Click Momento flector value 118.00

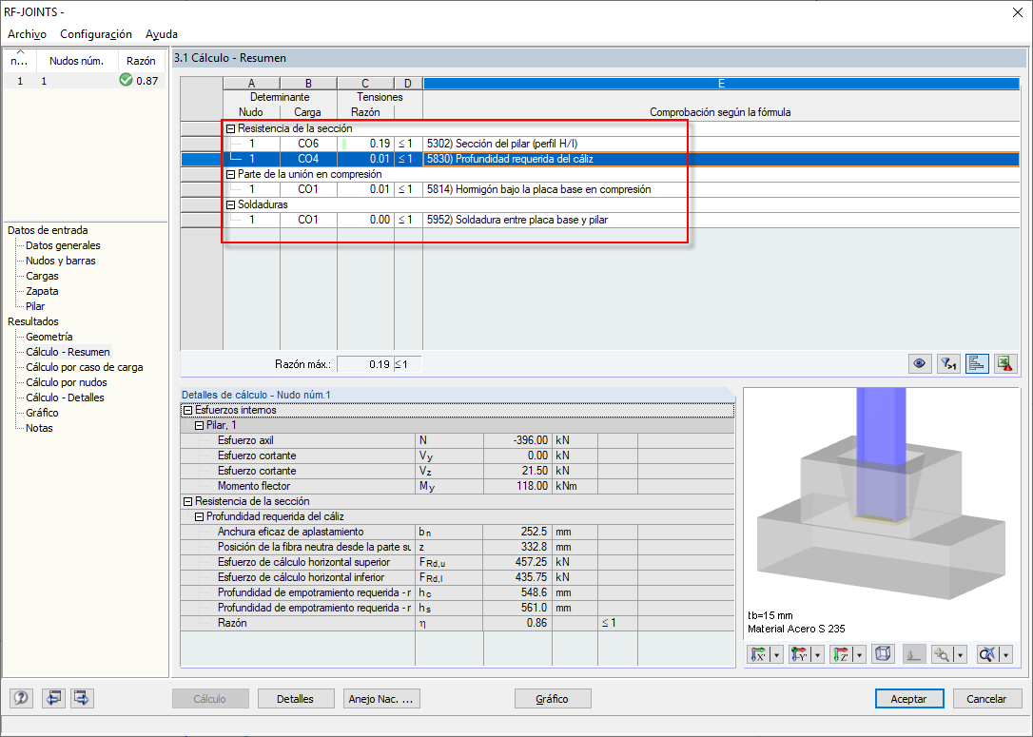pyautogui.click(x=517, y=486)
